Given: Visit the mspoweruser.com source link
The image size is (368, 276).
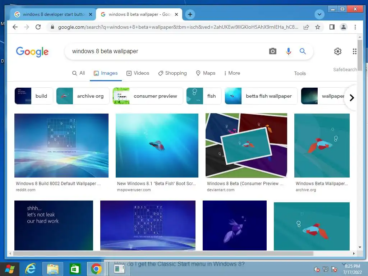Looking at the screenshot, I should click(134, 190).
